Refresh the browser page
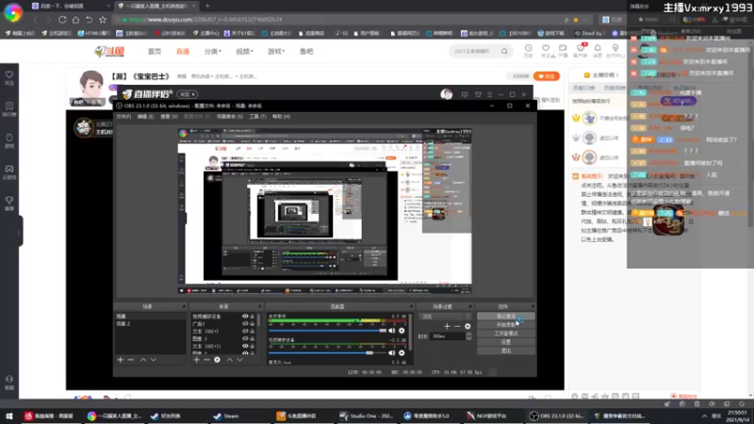The image size is (754, 424). [62, 20]
